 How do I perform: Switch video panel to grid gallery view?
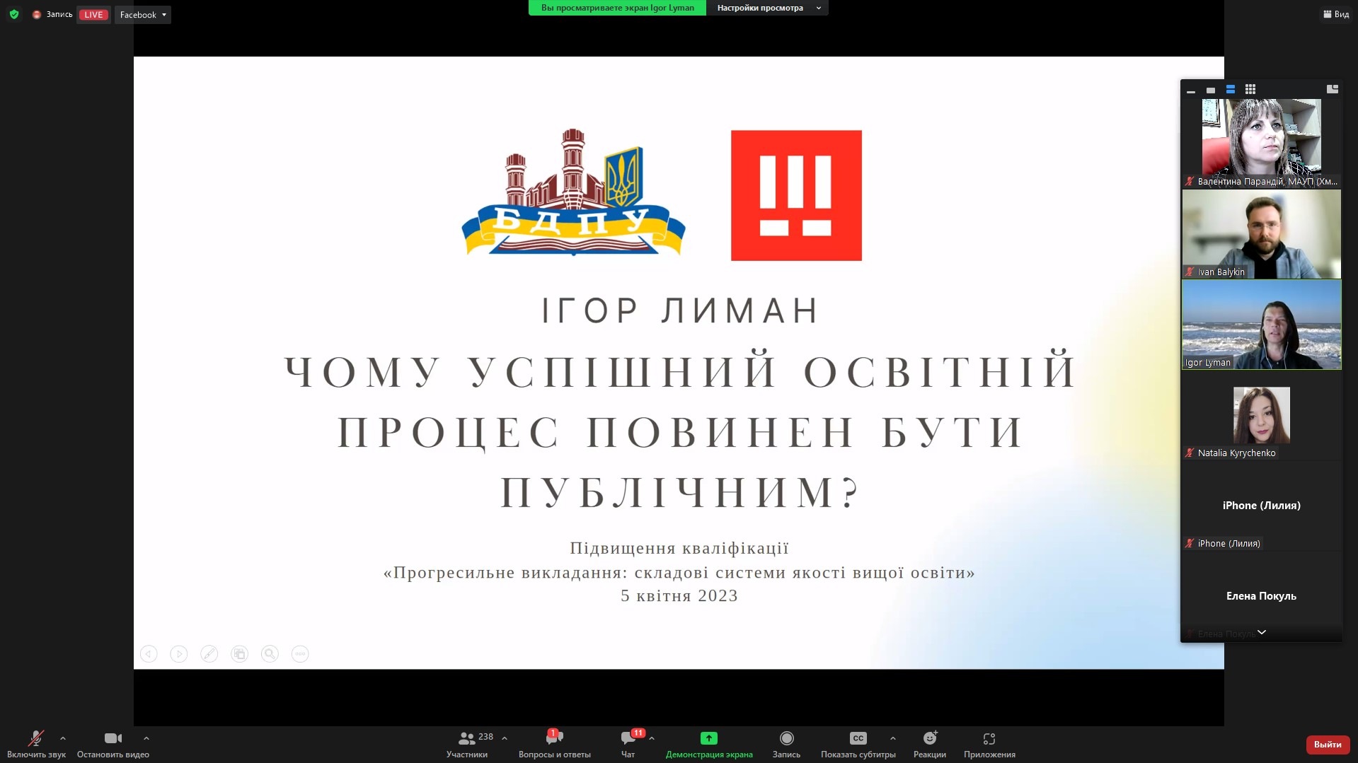pyautogui.click(x=1250, y=90)
